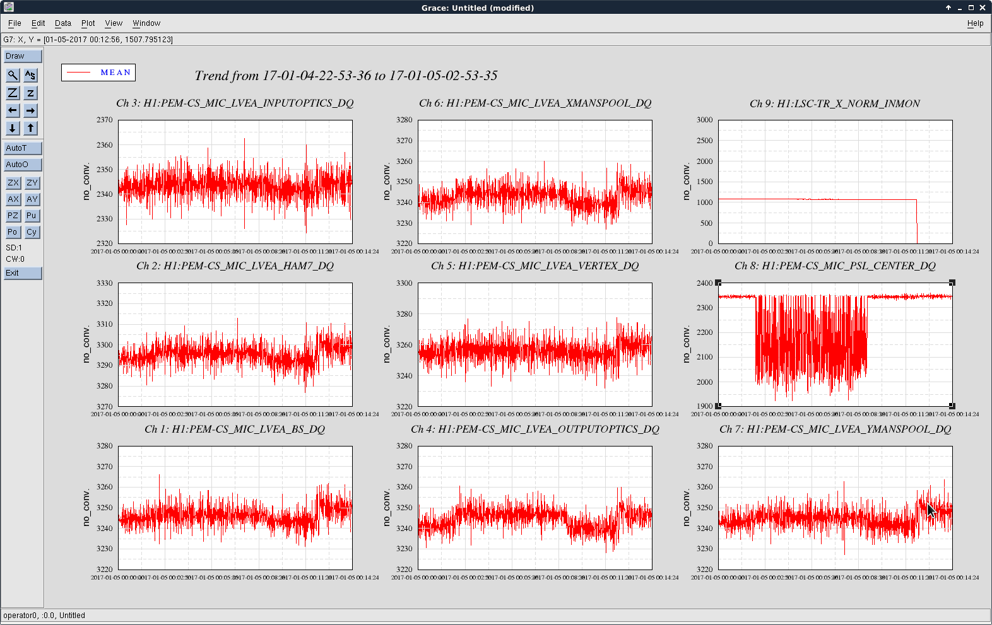
Task: Click the ZY zoom button
Action: point(32,183)
